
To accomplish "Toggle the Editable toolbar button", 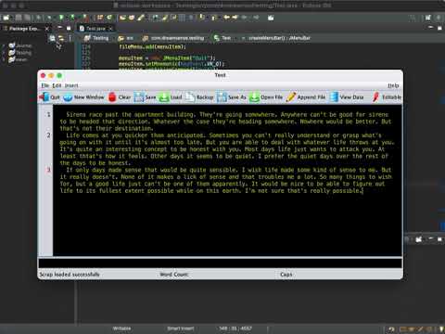I will (x=387, y=97).
